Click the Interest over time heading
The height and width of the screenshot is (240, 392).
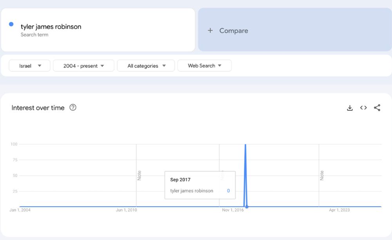(x=38, y=108)
